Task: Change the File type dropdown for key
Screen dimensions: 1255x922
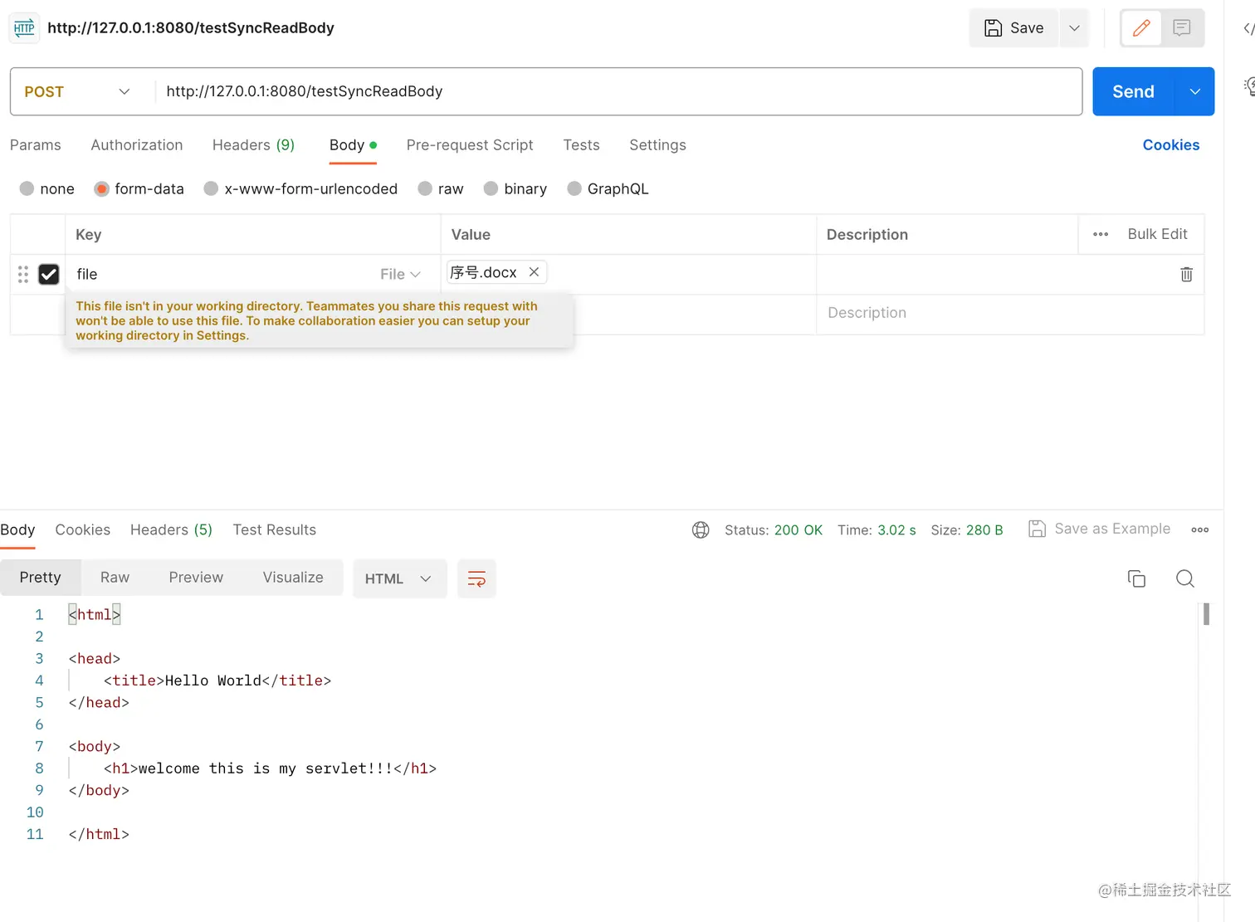Action: (x=400, y=274)
